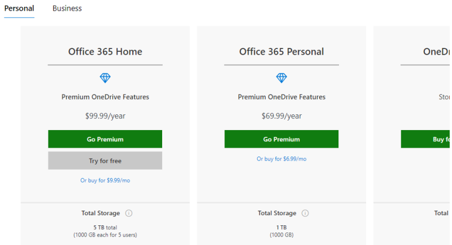The height and width of the screenshot is (245, 452).
Task: Click Premium OneDrive Features under Personal plan
Action: [281, 97]
